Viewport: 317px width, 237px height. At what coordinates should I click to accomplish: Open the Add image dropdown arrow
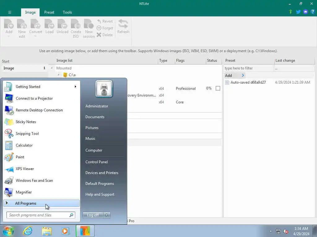pos(9,36)
